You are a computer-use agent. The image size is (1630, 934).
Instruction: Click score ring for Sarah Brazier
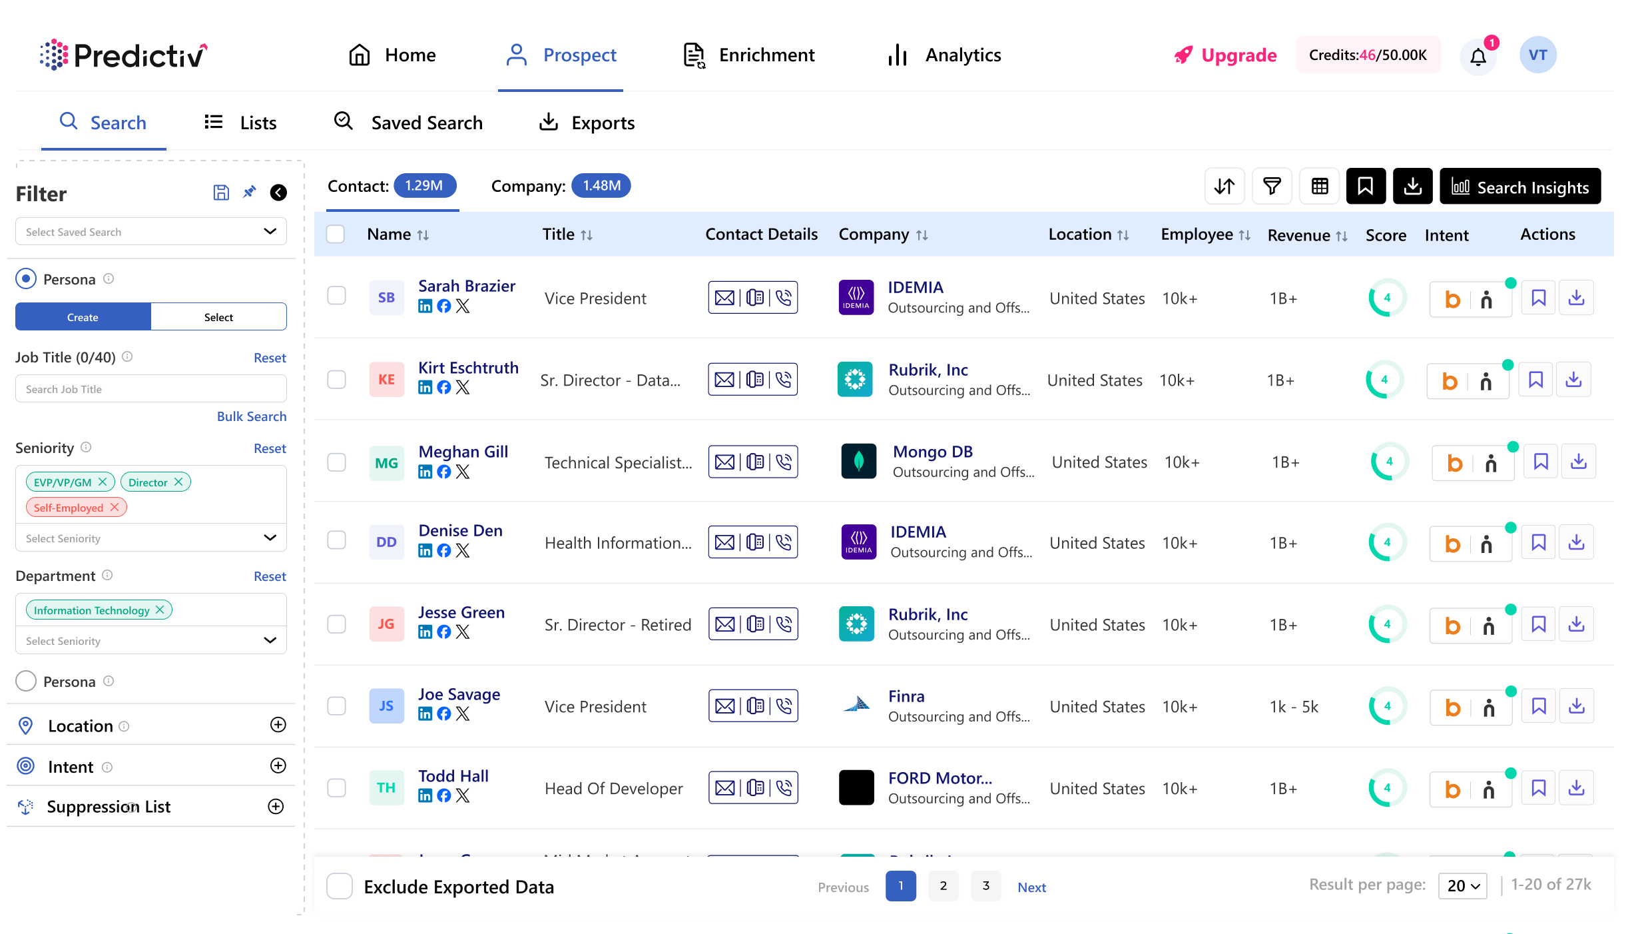pyautogui.click(x=1387, y=298)
